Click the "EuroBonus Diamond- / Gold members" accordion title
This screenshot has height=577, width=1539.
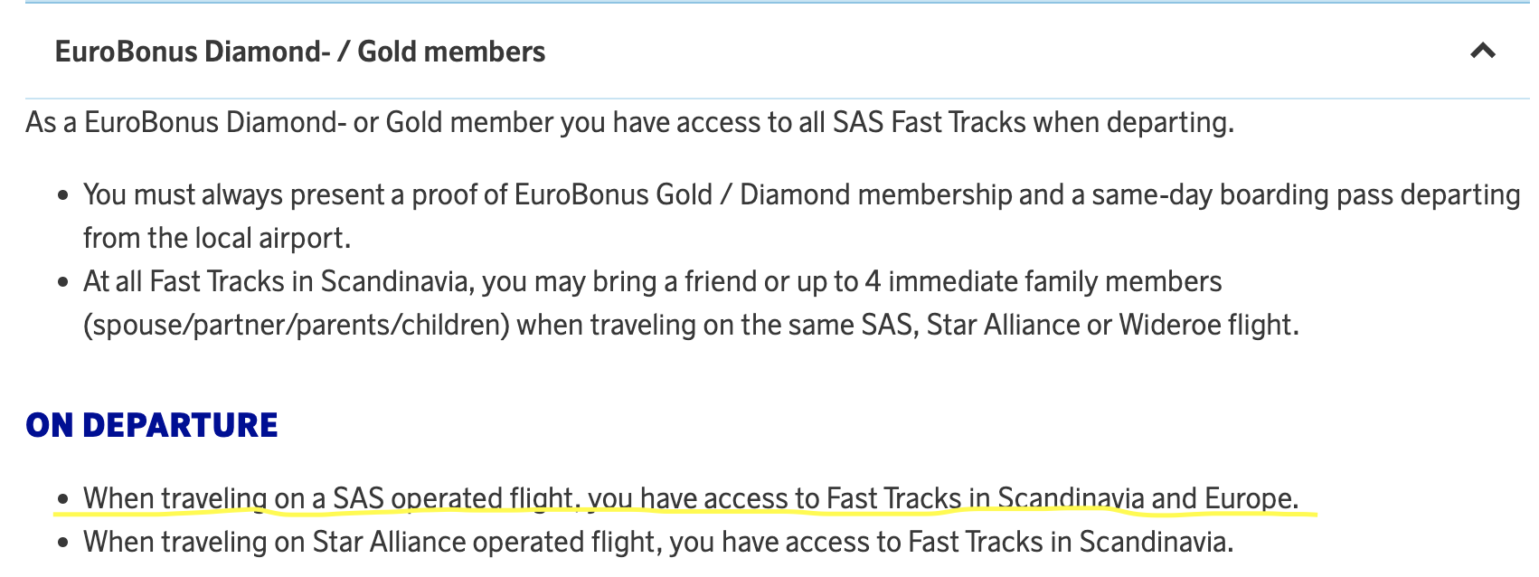[300, 52]
